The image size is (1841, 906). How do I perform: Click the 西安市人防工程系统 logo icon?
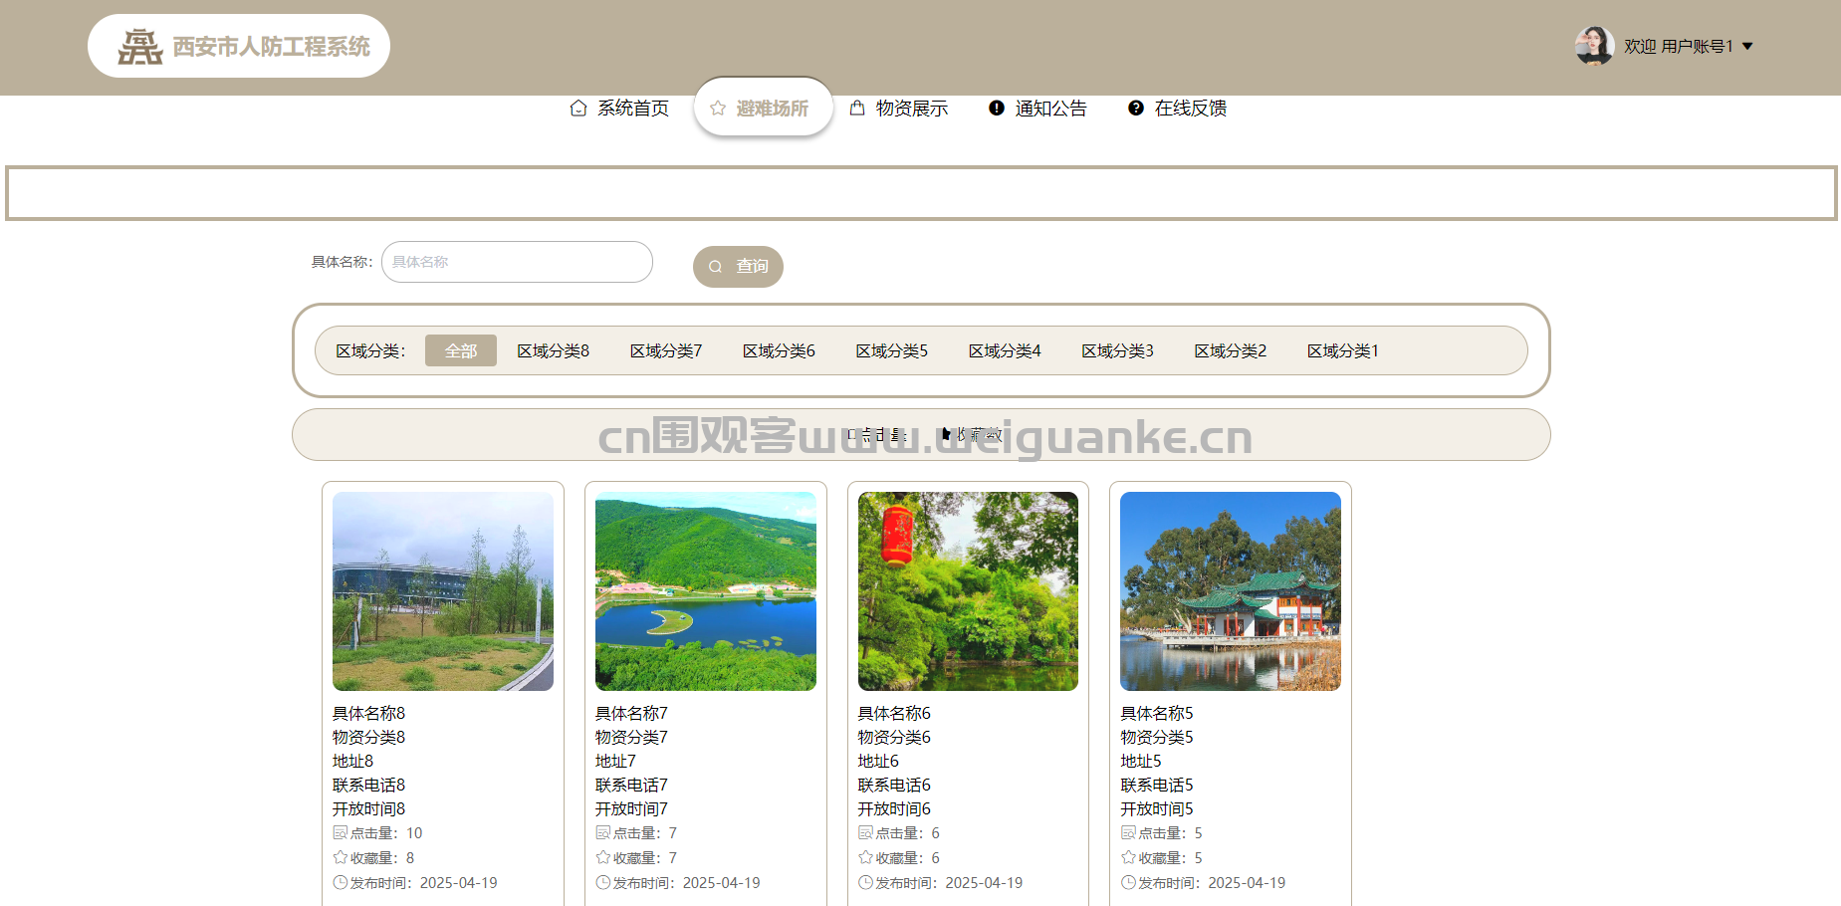(139, 47)
